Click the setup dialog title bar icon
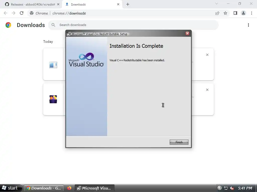Screen dimensions: 257x192 (69, 34)
